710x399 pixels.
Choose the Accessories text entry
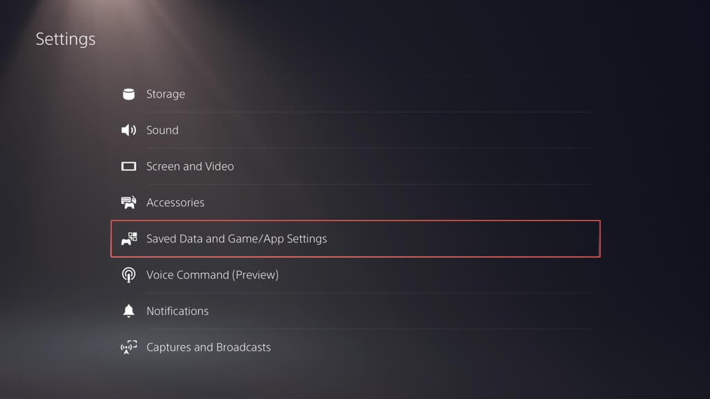click(175, 202)
